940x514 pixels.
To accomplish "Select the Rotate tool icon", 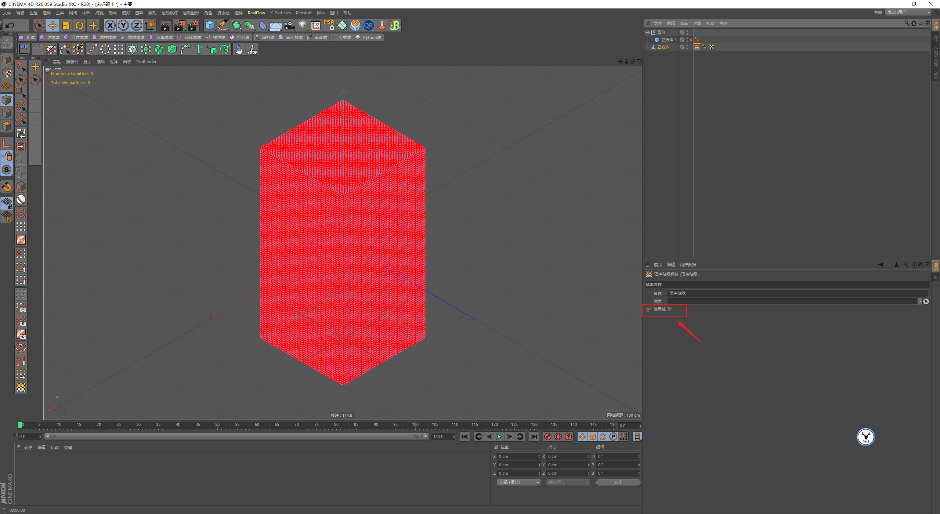I will click(x=79, y=25).
